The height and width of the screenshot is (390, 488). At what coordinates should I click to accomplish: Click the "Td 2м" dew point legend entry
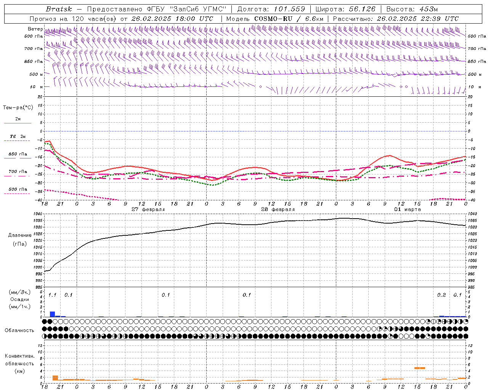[x=18, y=136]
